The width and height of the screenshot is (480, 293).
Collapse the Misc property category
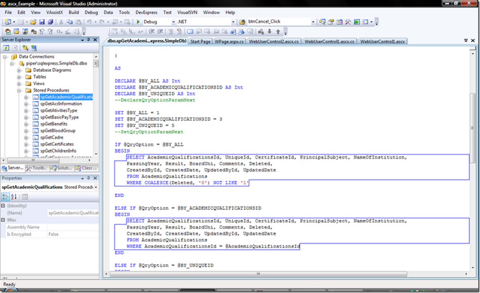[3, 220]
